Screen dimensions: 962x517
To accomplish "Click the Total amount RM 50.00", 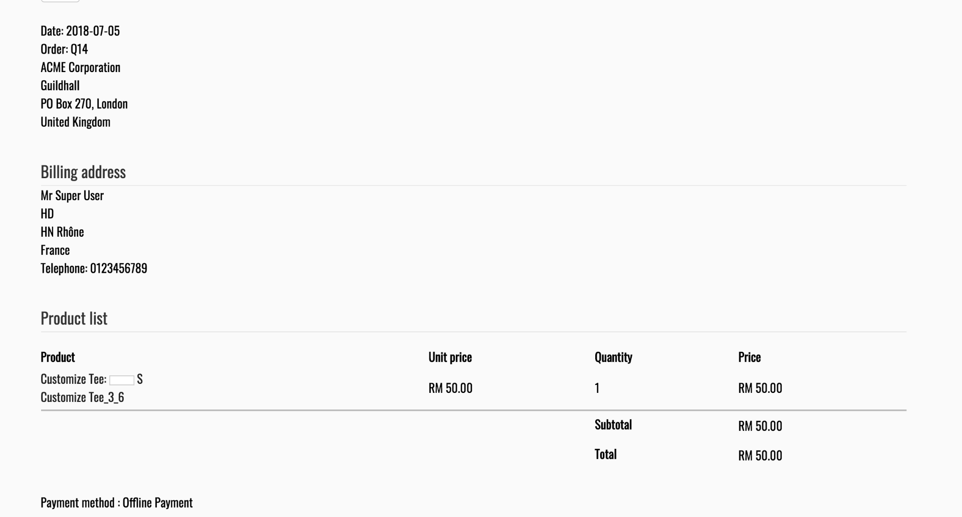I will pyautogui.click(x=760, y=455).
